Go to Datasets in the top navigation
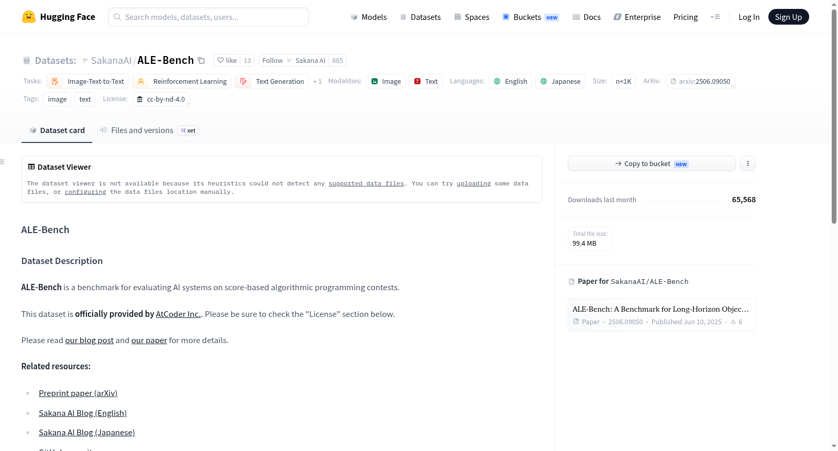This screenshot has width=838, height=451. click(x=420, y=17)
